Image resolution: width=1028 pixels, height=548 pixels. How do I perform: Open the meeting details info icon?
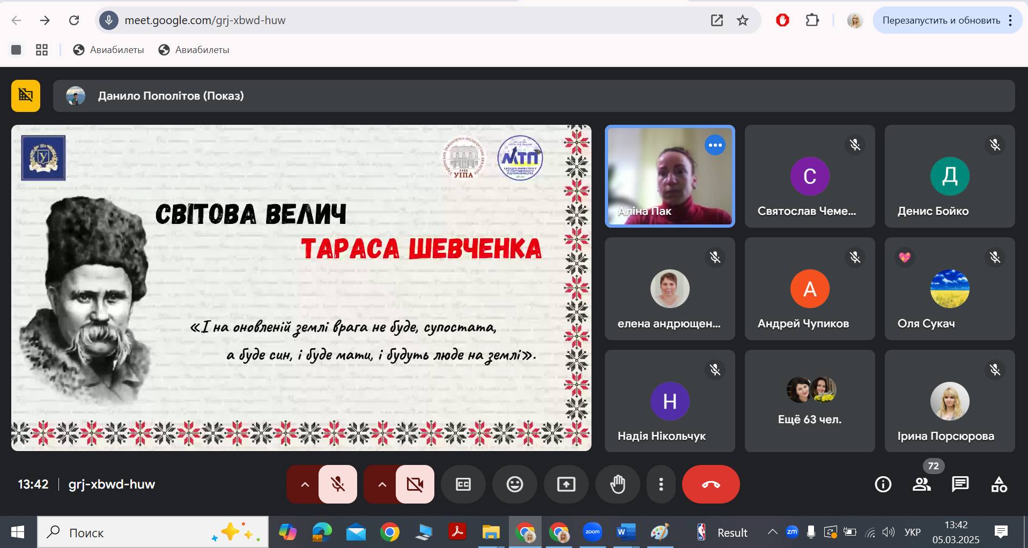[x=883, y=484]
